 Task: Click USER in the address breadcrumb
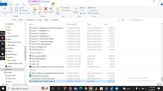coord(46,20)
